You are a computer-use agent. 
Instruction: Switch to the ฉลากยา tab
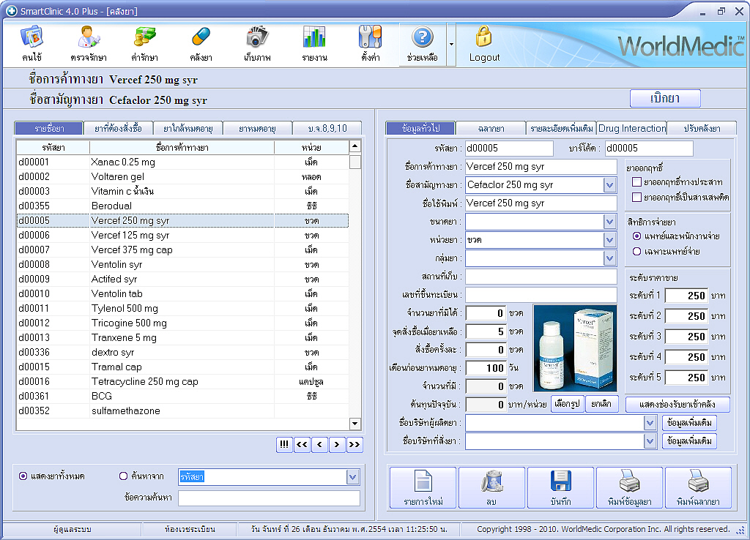tap(491, 128)
